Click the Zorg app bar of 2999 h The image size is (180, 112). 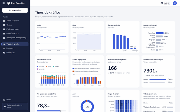pos(158,40)
